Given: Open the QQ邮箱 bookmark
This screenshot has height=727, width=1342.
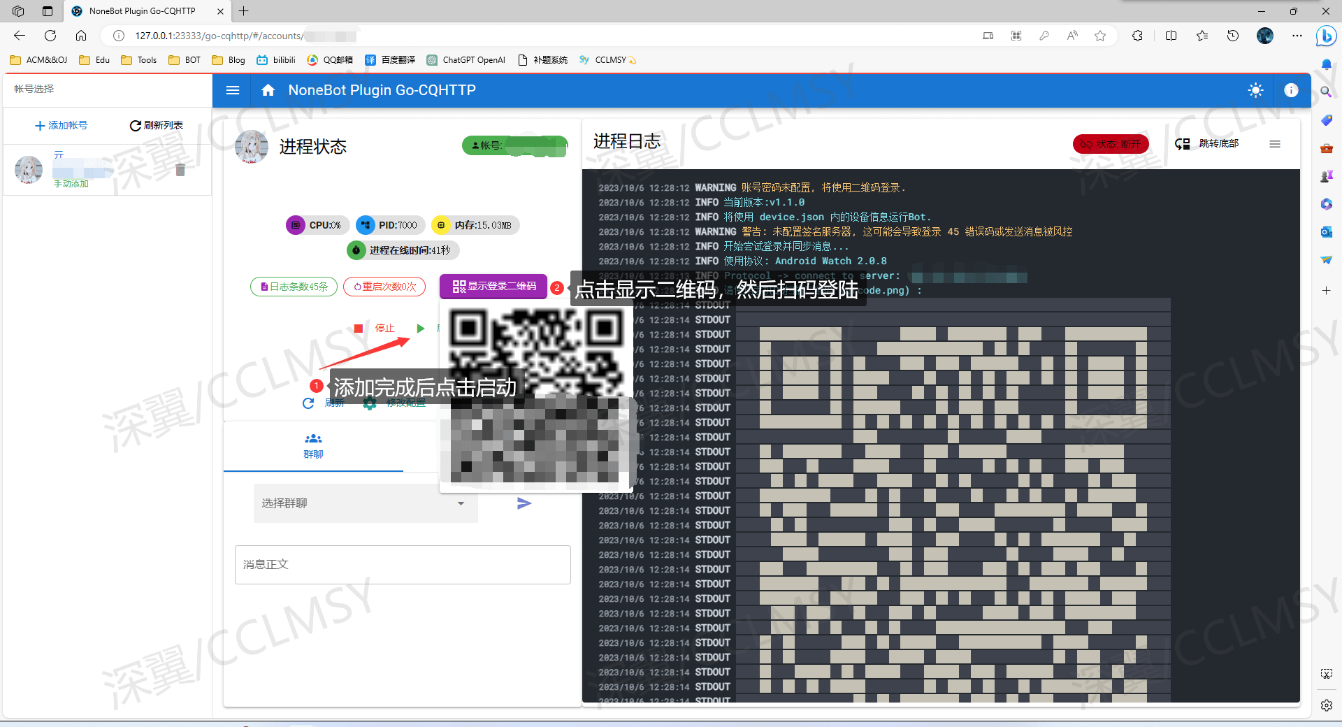Looking at the screenshot, I should (330, 60).
